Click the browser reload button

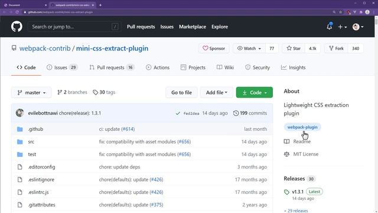click(x=17, y=12)
